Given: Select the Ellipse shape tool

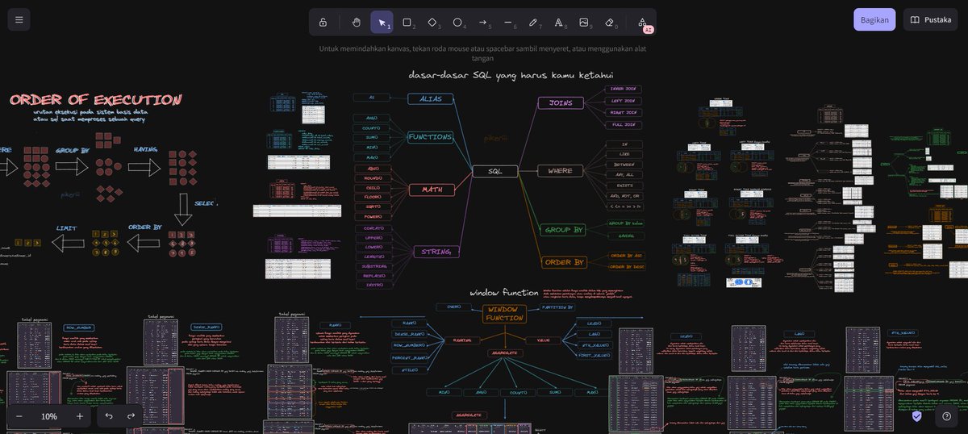Looking at the screenshot, I should [457, 22].
